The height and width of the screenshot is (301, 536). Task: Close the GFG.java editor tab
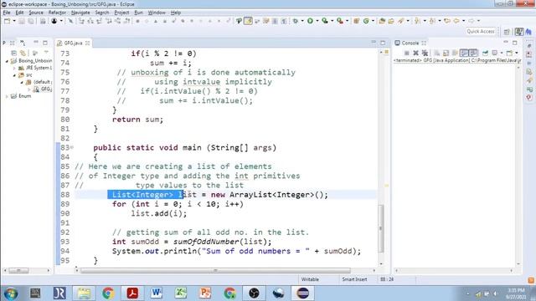tap(87, 43)
